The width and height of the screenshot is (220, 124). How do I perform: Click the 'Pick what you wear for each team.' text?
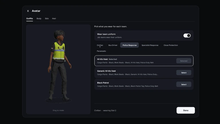[110, 26]
